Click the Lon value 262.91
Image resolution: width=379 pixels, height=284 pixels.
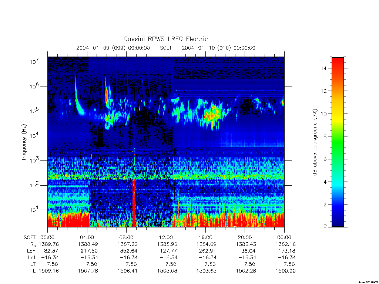click(x=208, y=251)
